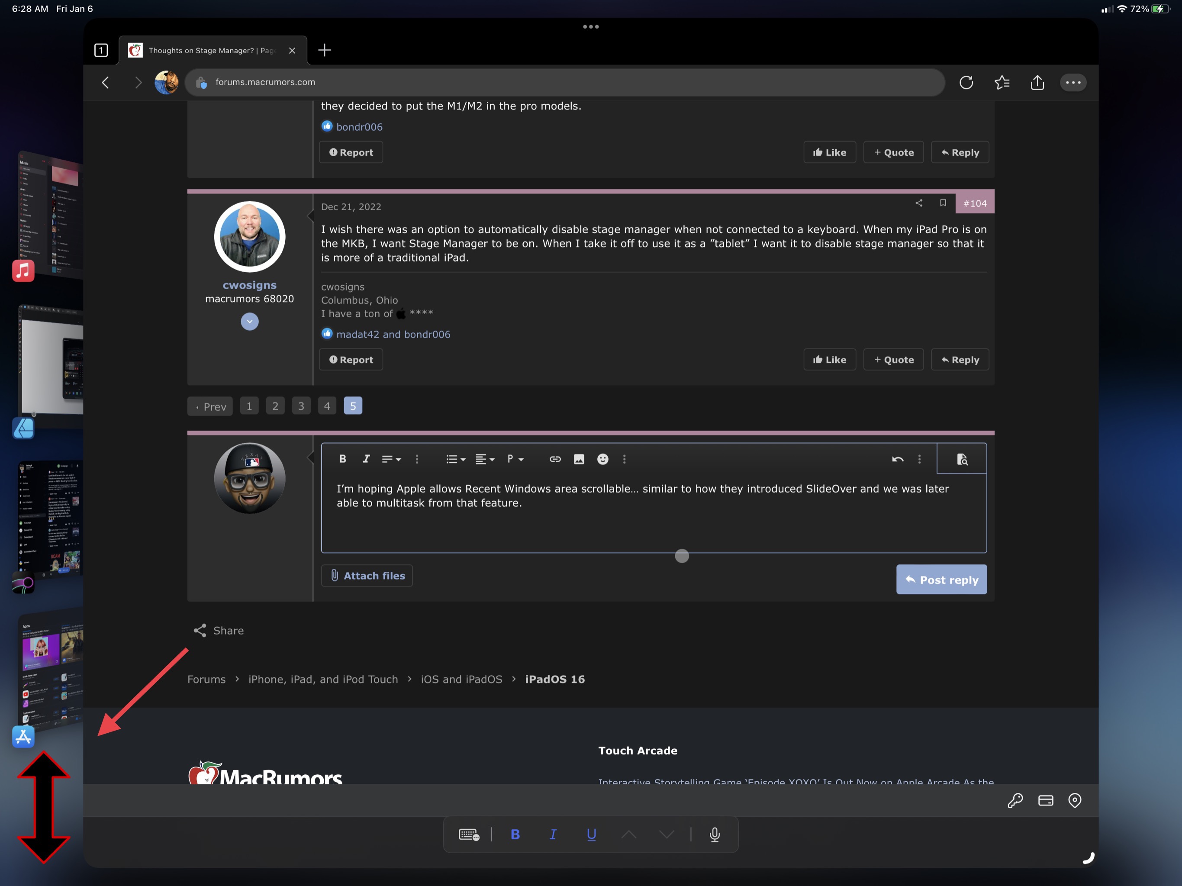Open the iOS and iPadOS breadcrumb link

tap(461, 679)
